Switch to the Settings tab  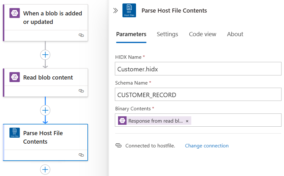point(167,34)
